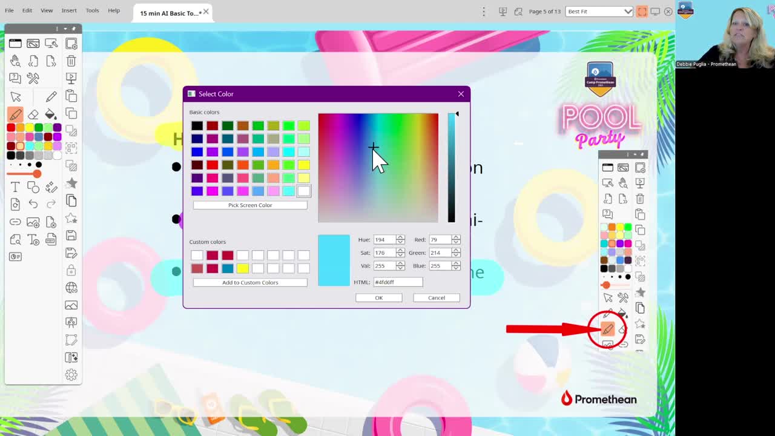
Task: Click the undo arrow in left toolbar
Action: [33, 205]
